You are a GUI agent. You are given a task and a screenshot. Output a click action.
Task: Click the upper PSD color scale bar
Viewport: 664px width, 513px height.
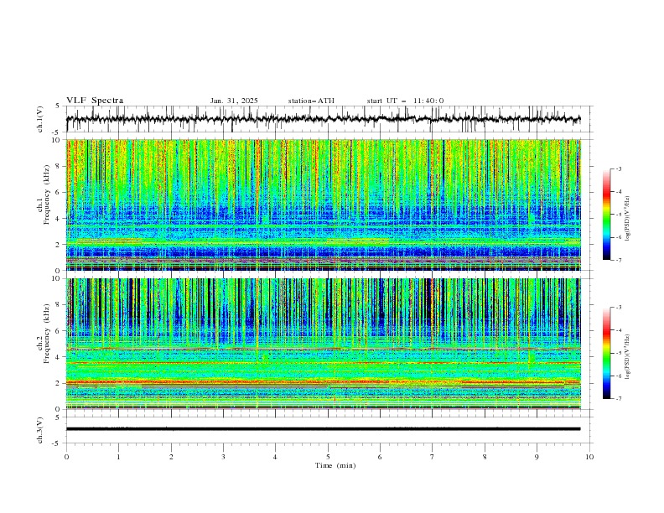tap(607, 215)
